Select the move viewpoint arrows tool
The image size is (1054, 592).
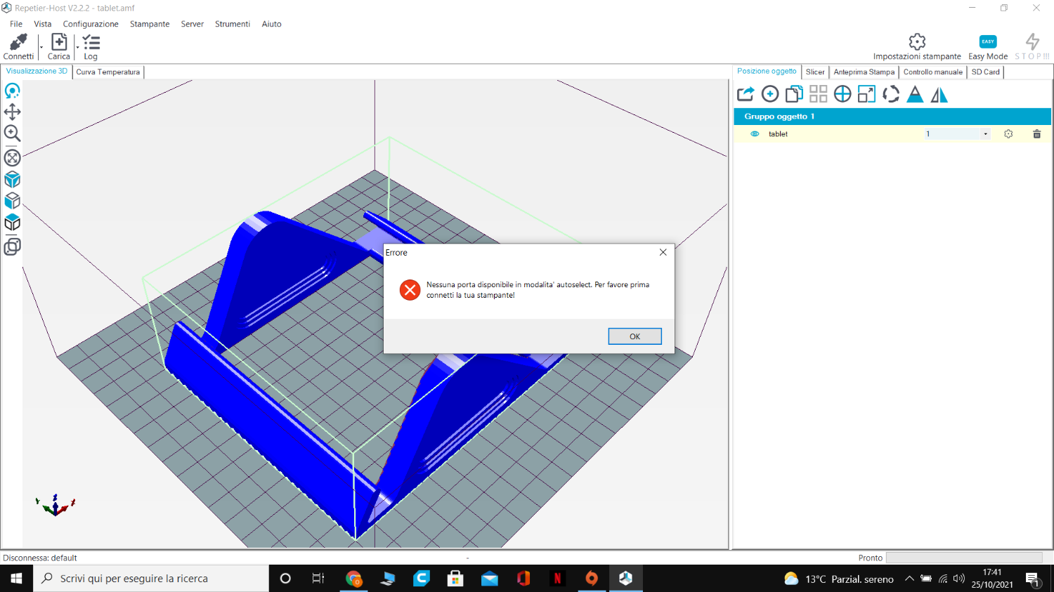point(12,112)
